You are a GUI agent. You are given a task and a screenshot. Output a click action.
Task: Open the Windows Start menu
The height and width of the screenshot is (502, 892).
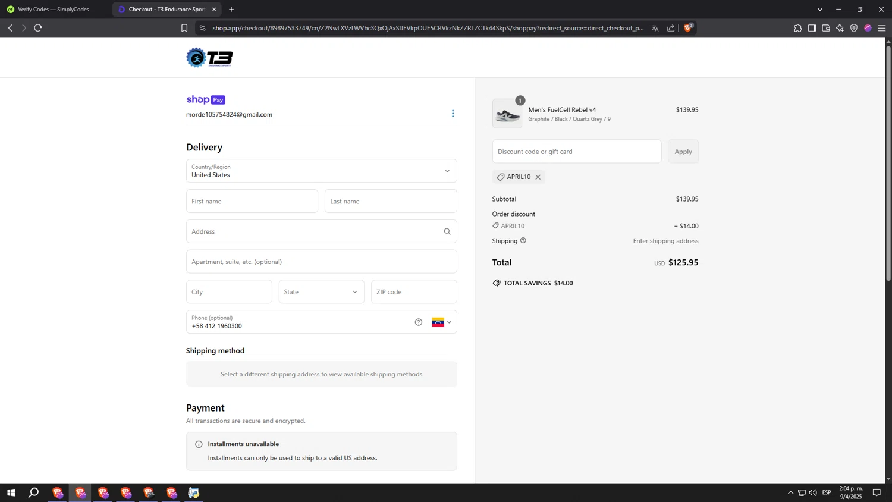click(x=11, y=492)
